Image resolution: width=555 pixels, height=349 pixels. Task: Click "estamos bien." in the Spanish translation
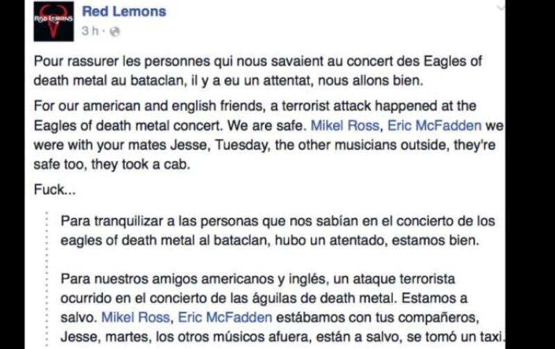436,240
